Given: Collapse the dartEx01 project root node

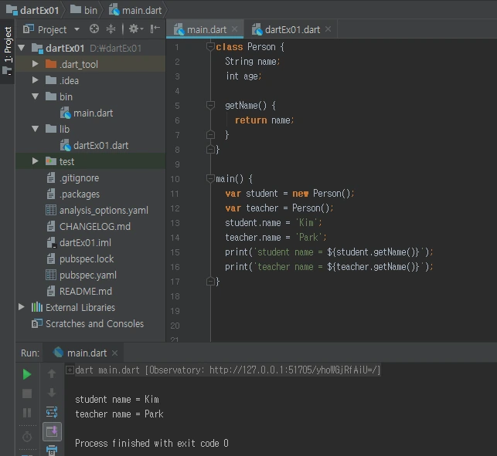Looking at the screenshot, I should (x=22, y=48).
